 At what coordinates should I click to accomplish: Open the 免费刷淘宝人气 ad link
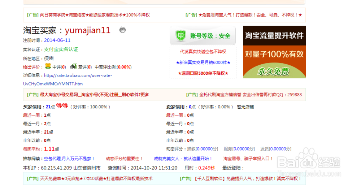pyautogui.click(x=250, y=15)
